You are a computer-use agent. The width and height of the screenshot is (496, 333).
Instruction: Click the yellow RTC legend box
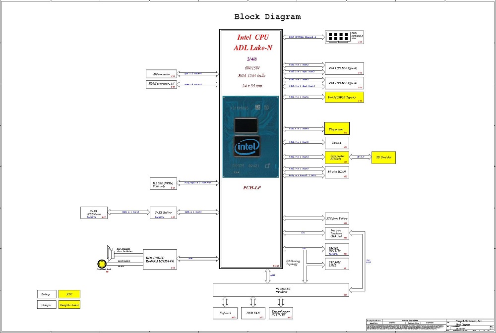[69, 294]
